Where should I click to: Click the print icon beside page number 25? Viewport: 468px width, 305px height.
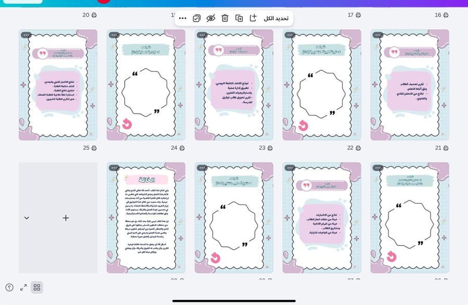94,148
